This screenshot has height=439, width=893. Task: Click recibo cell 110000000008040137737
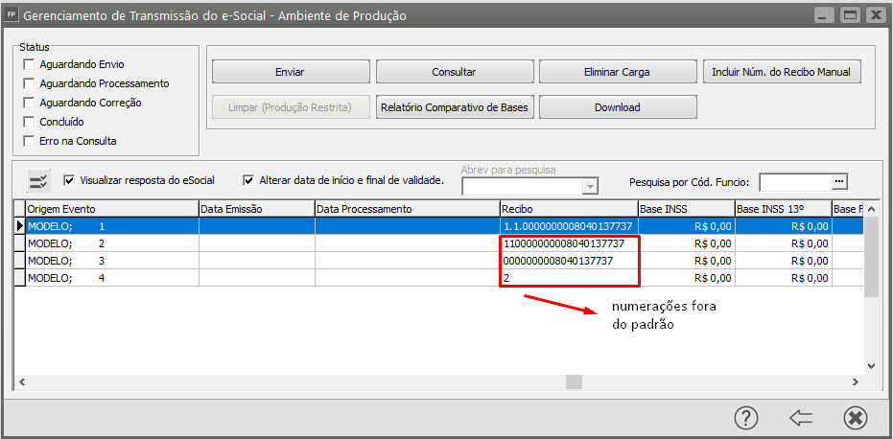point(569,243)
